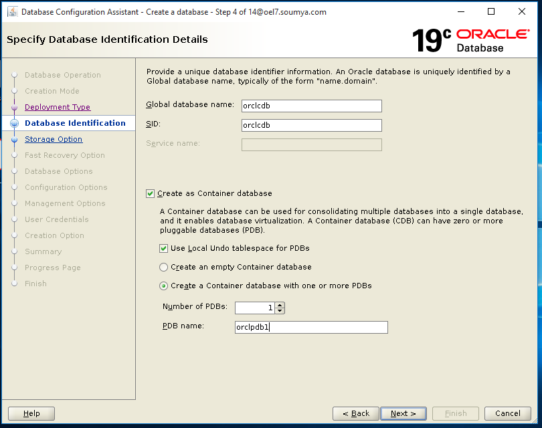542x428 pixels.
Task: Click the 'Specify Database Identification Details' heading
Action: tap(107, 39)
